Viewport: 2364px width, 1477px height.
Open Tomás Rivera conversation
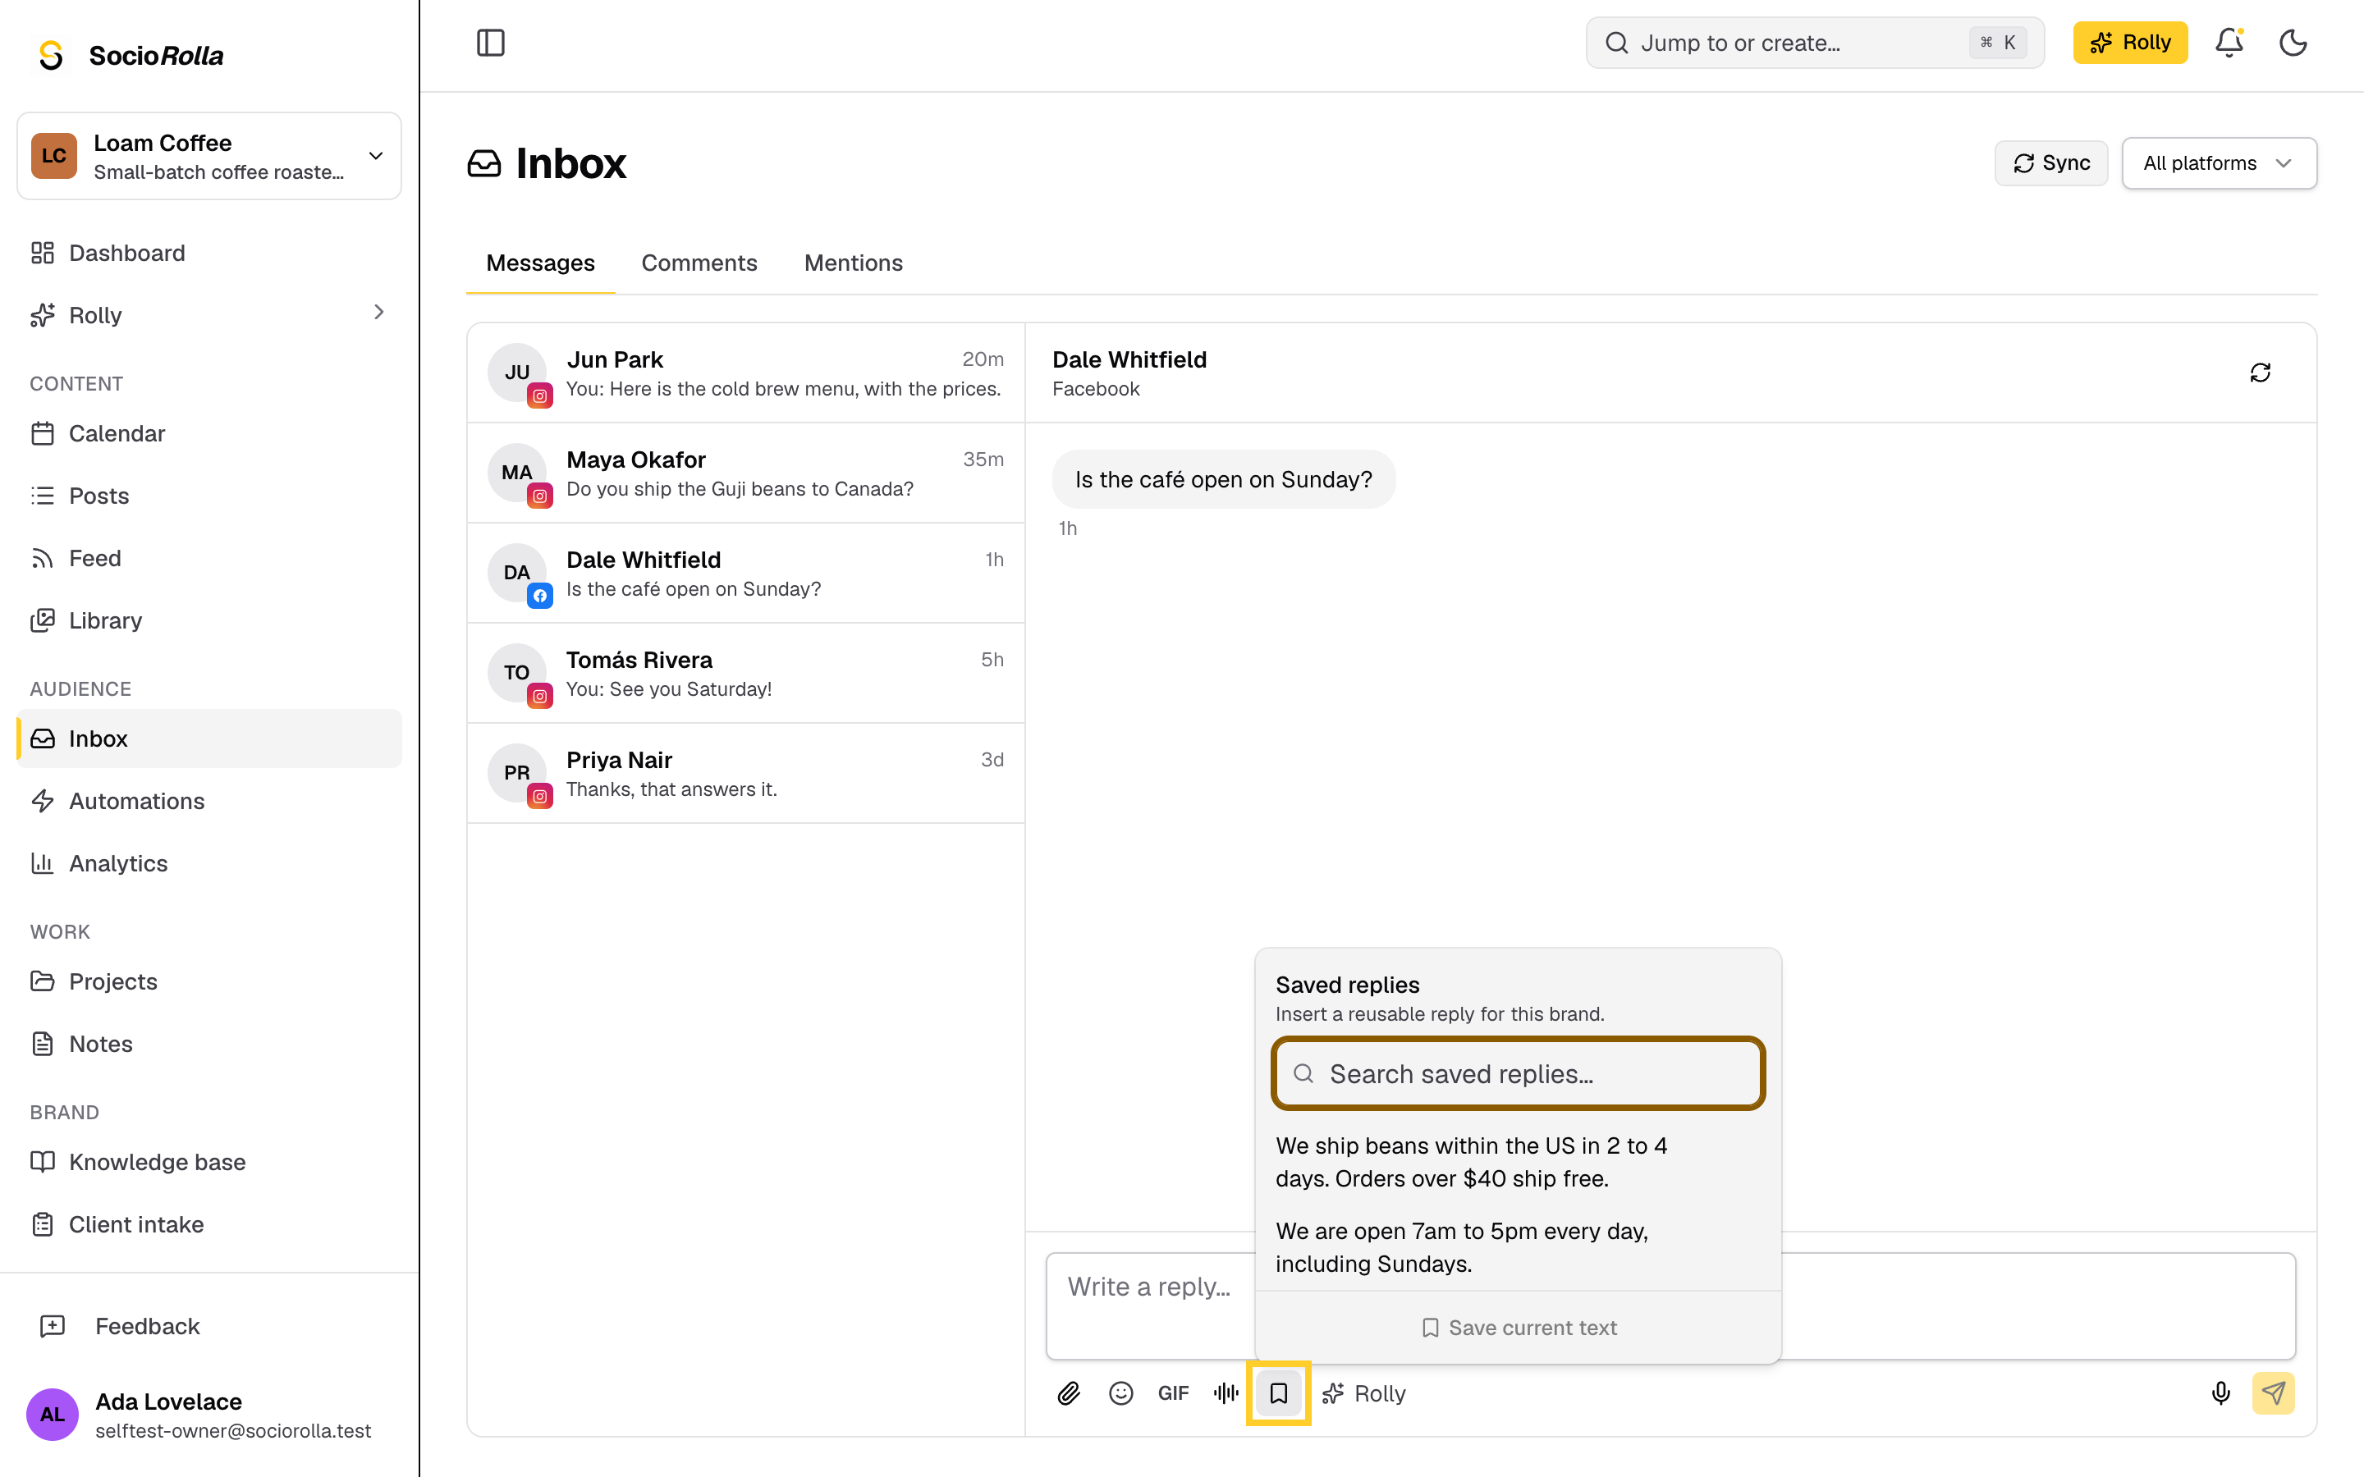pyautogui.click(x=746, y=674)
